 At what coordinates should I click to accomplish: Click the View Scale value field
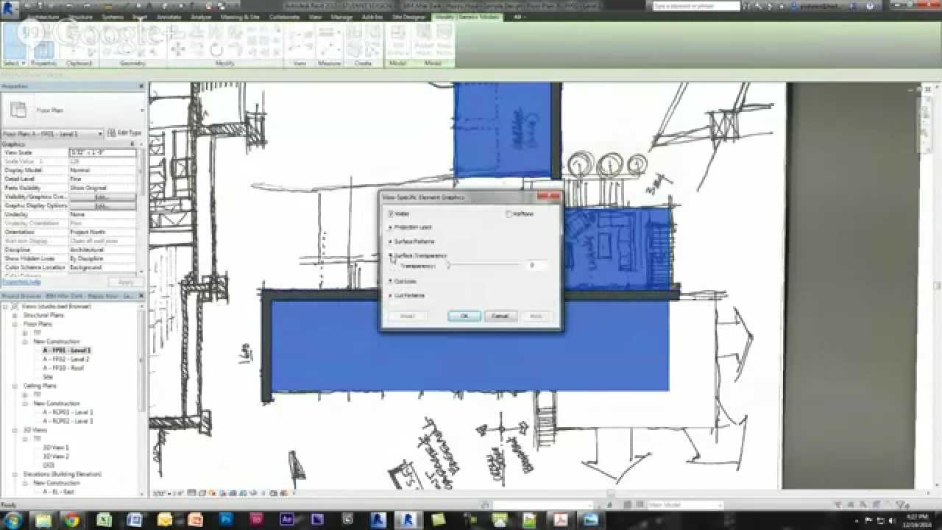click(x=102, y=152)
